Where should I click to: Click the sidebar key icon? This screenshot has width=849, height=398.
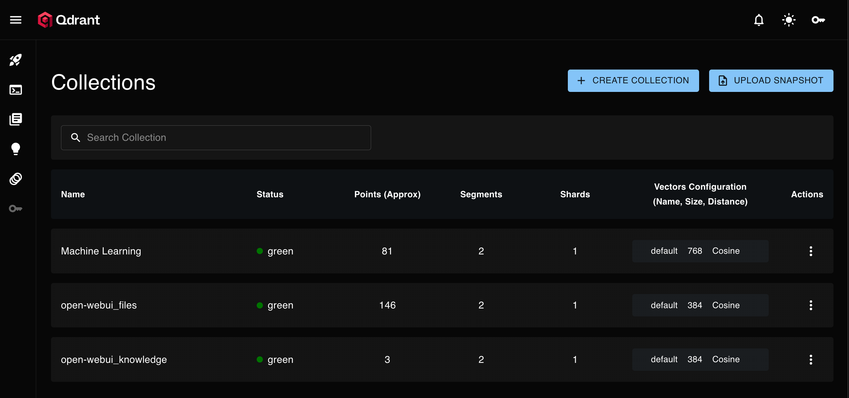click(16, 209)
